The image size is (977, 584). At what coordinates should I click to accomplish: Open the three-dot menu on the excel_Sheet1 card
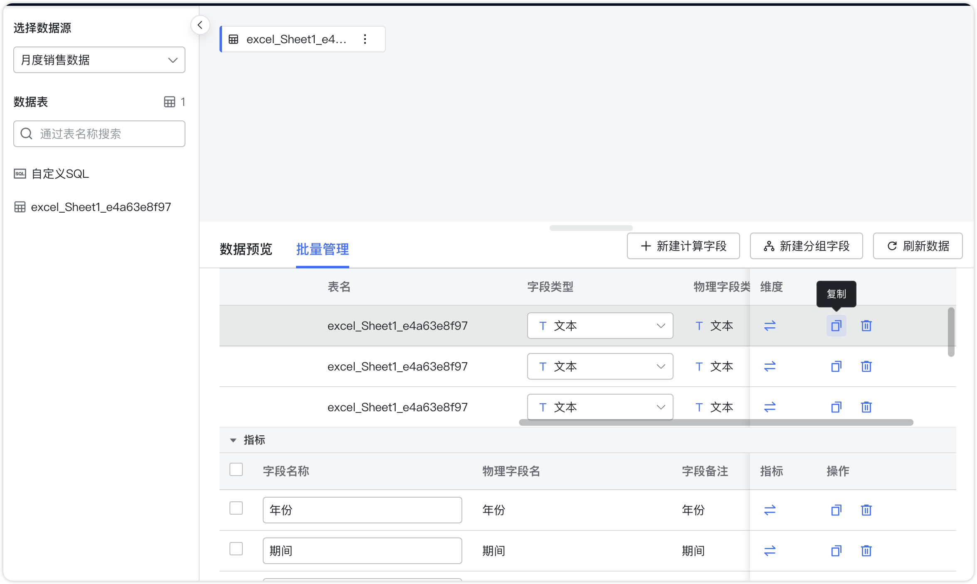click(x=365, y=39)
